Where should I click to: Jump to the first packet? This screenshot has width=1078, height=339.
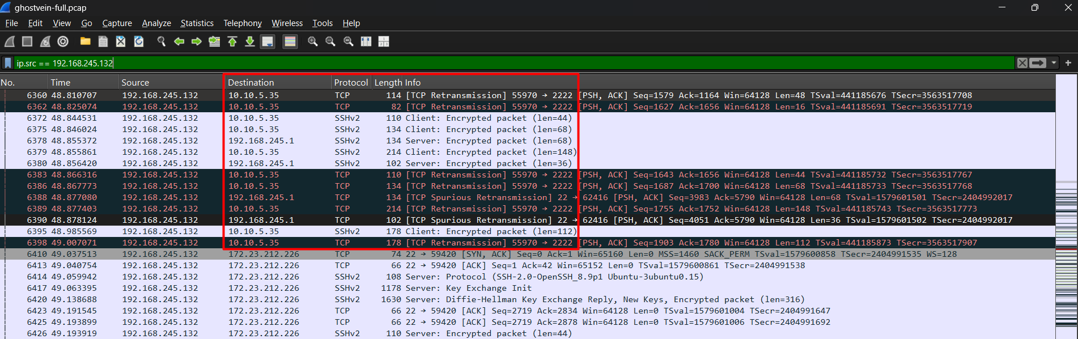pyautogui.click(x=232, y=41)
